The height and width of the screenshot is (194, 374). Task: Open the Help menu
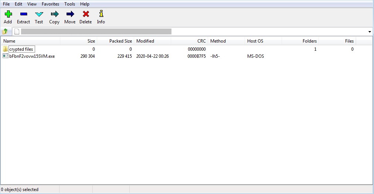(85, 4)
